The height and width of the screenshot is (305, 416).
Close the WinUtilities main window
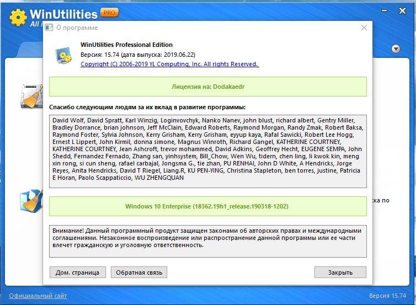[x=402, y=11]
